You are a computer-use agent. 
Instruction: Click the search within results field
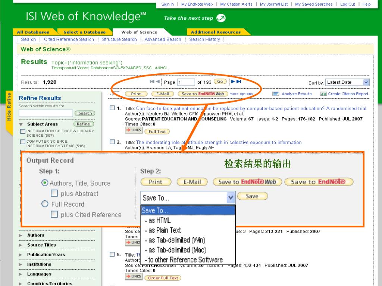(x=46, y=113)
